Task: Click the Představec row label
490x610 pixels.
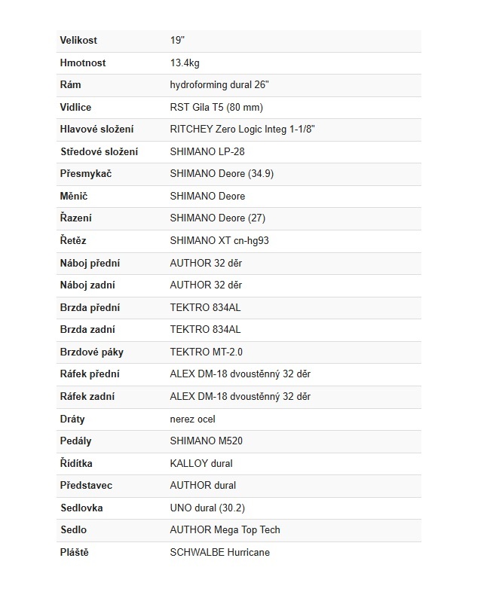Action: coord(86,486)
